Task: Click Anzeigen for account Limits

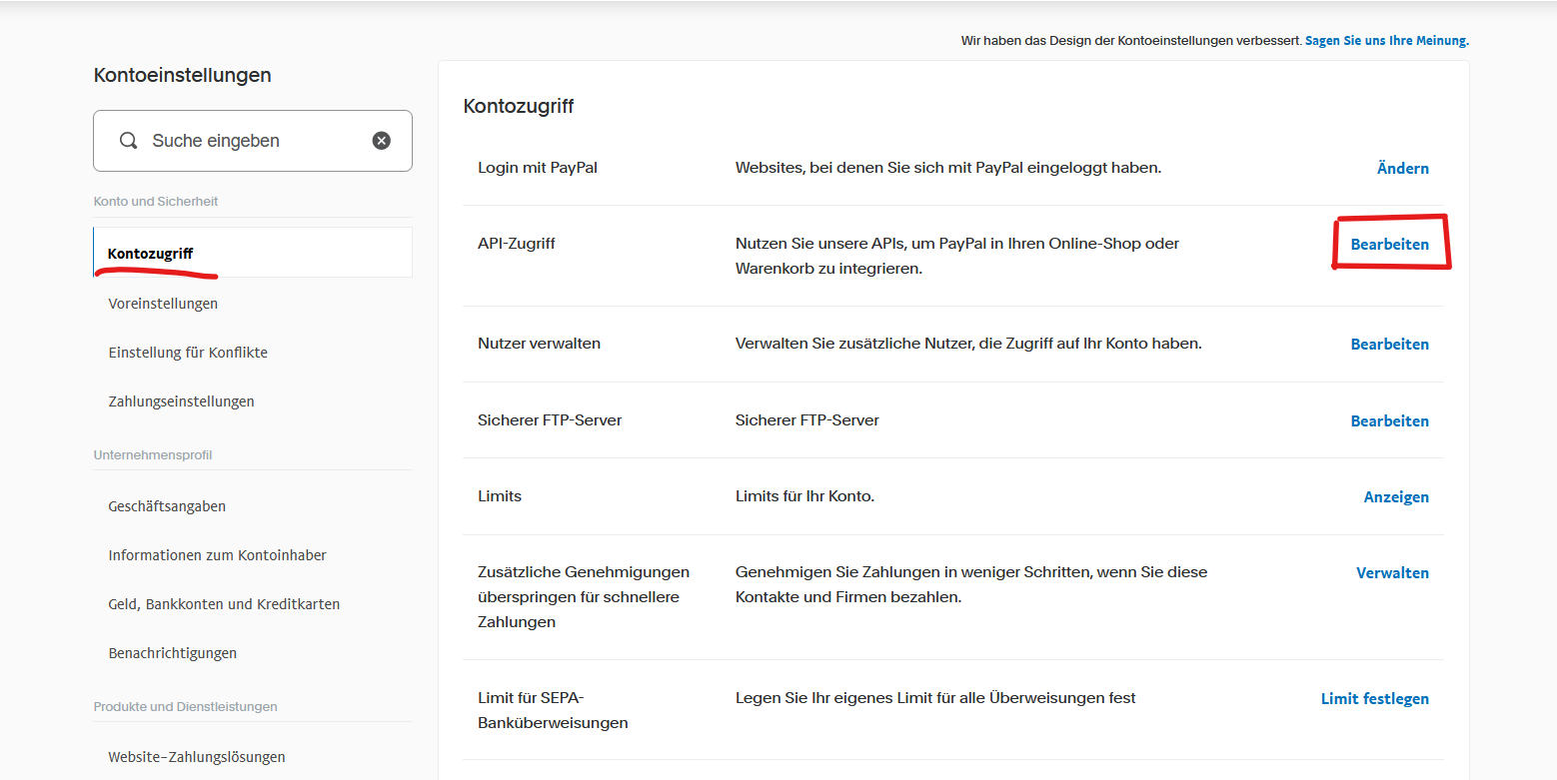Action: tap(1395, 496)
